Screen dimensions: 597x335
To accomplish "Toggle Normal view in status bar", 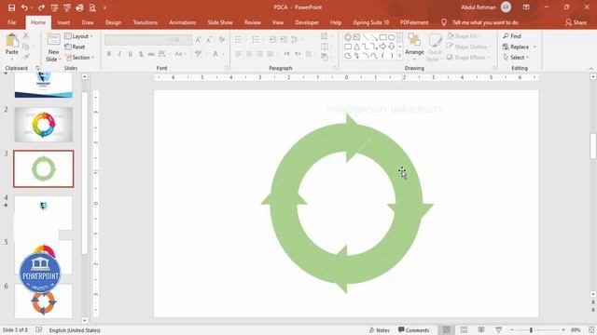I will point(446,330).
